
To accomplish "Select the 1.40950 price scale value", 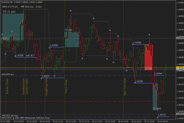I will 180,9.
